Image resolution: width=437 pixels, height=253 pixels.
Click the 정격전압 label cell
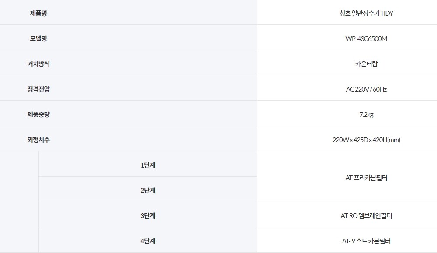38,89
